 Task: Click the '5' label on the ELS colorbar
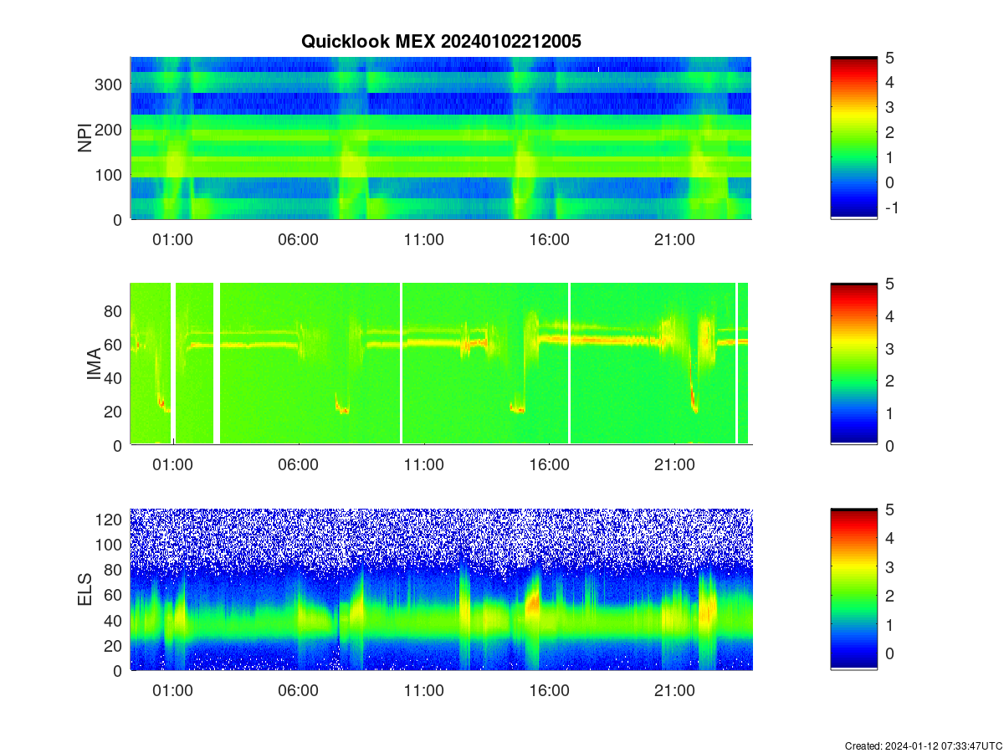click(890, 510)
